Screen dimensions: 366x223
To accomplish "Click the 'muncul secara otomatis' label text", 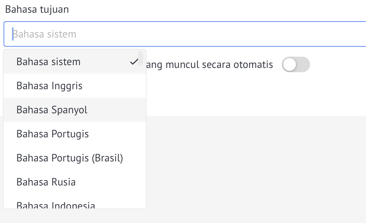I will pos(219,65).
